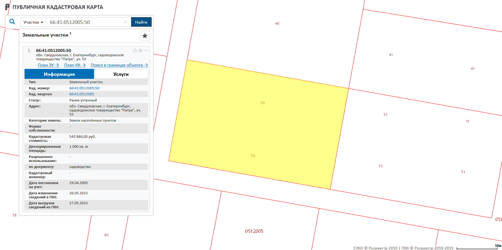Open cadastral quarter link 66:41:0512005
Screen dimensions: 502x250
[x=82, y=94]
